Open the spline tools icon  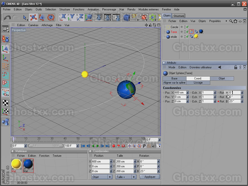(x=134, y=17)
